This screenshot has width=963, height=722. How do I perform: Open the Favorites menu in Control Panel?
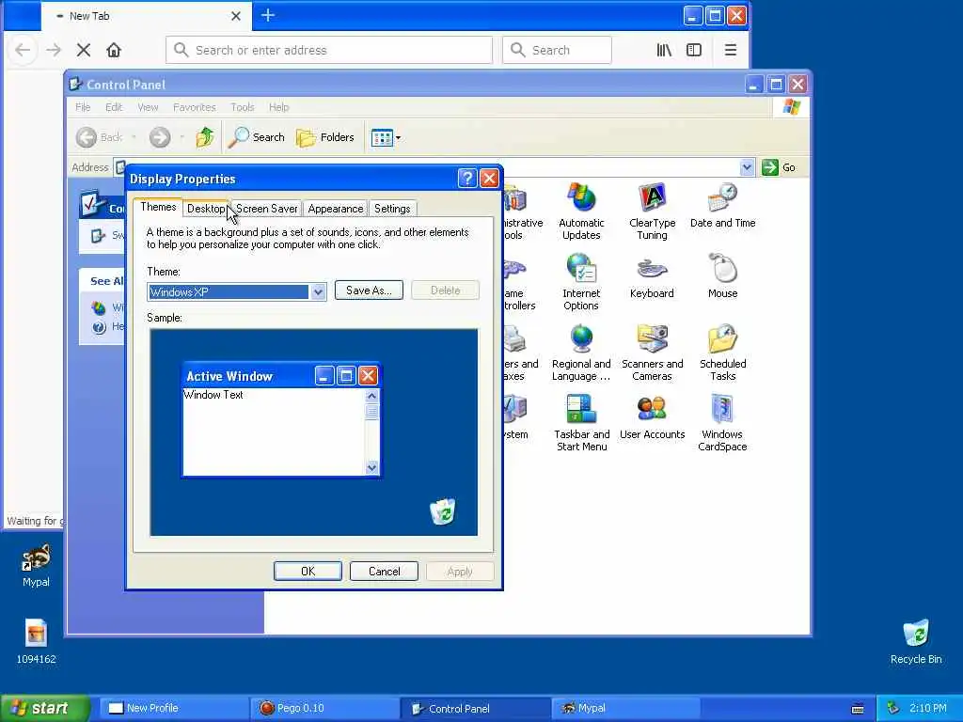tap(194, 107)
